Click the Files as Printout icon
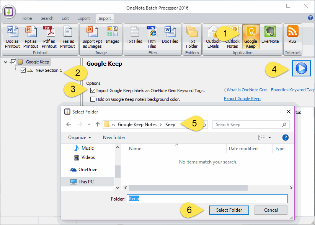The width and height of the screenshot is (315, 225). pyautogui.click(x=67, y=37)
